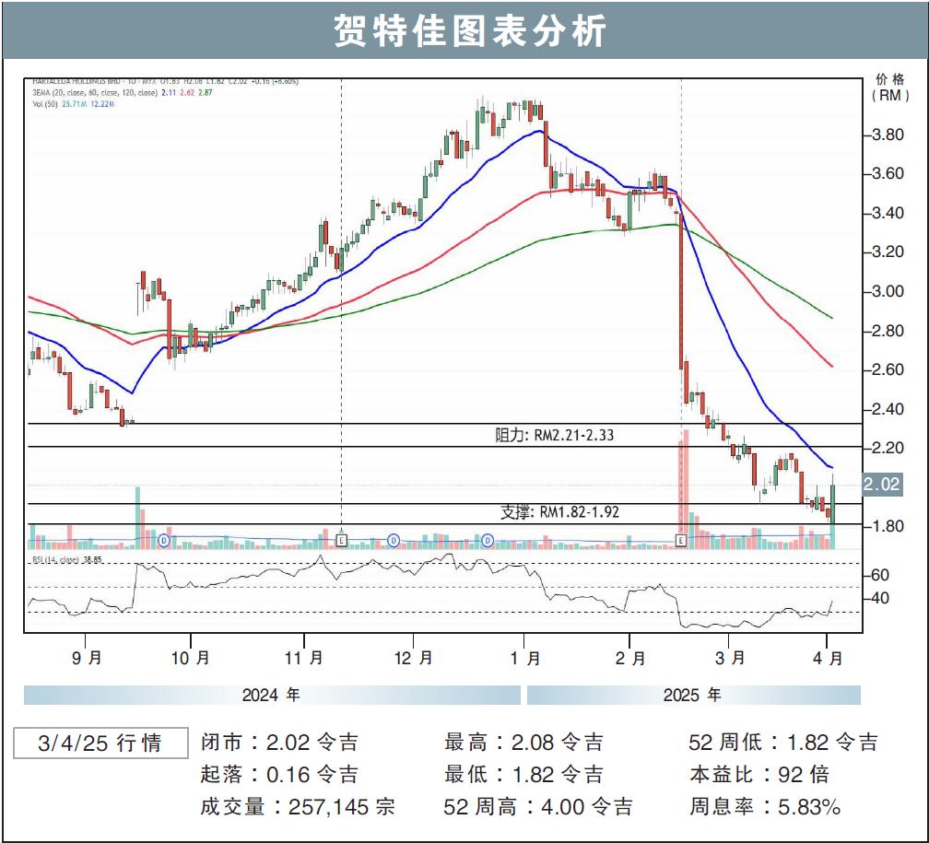Select the 2月 time axis label
Image resolution: width=929 pixels, height=843 pixels.
click(x=630, y=658)
